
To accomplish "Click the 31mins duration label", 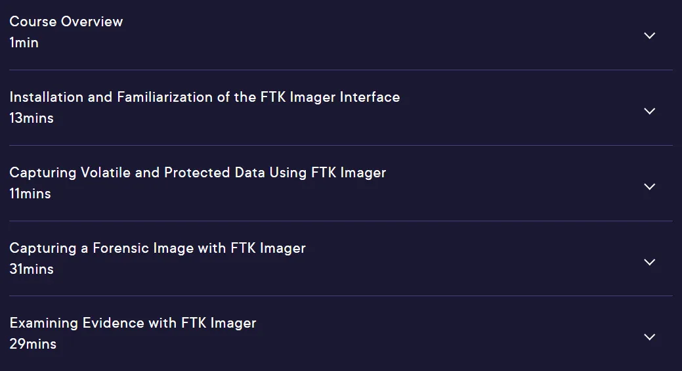I will point(32,269).
